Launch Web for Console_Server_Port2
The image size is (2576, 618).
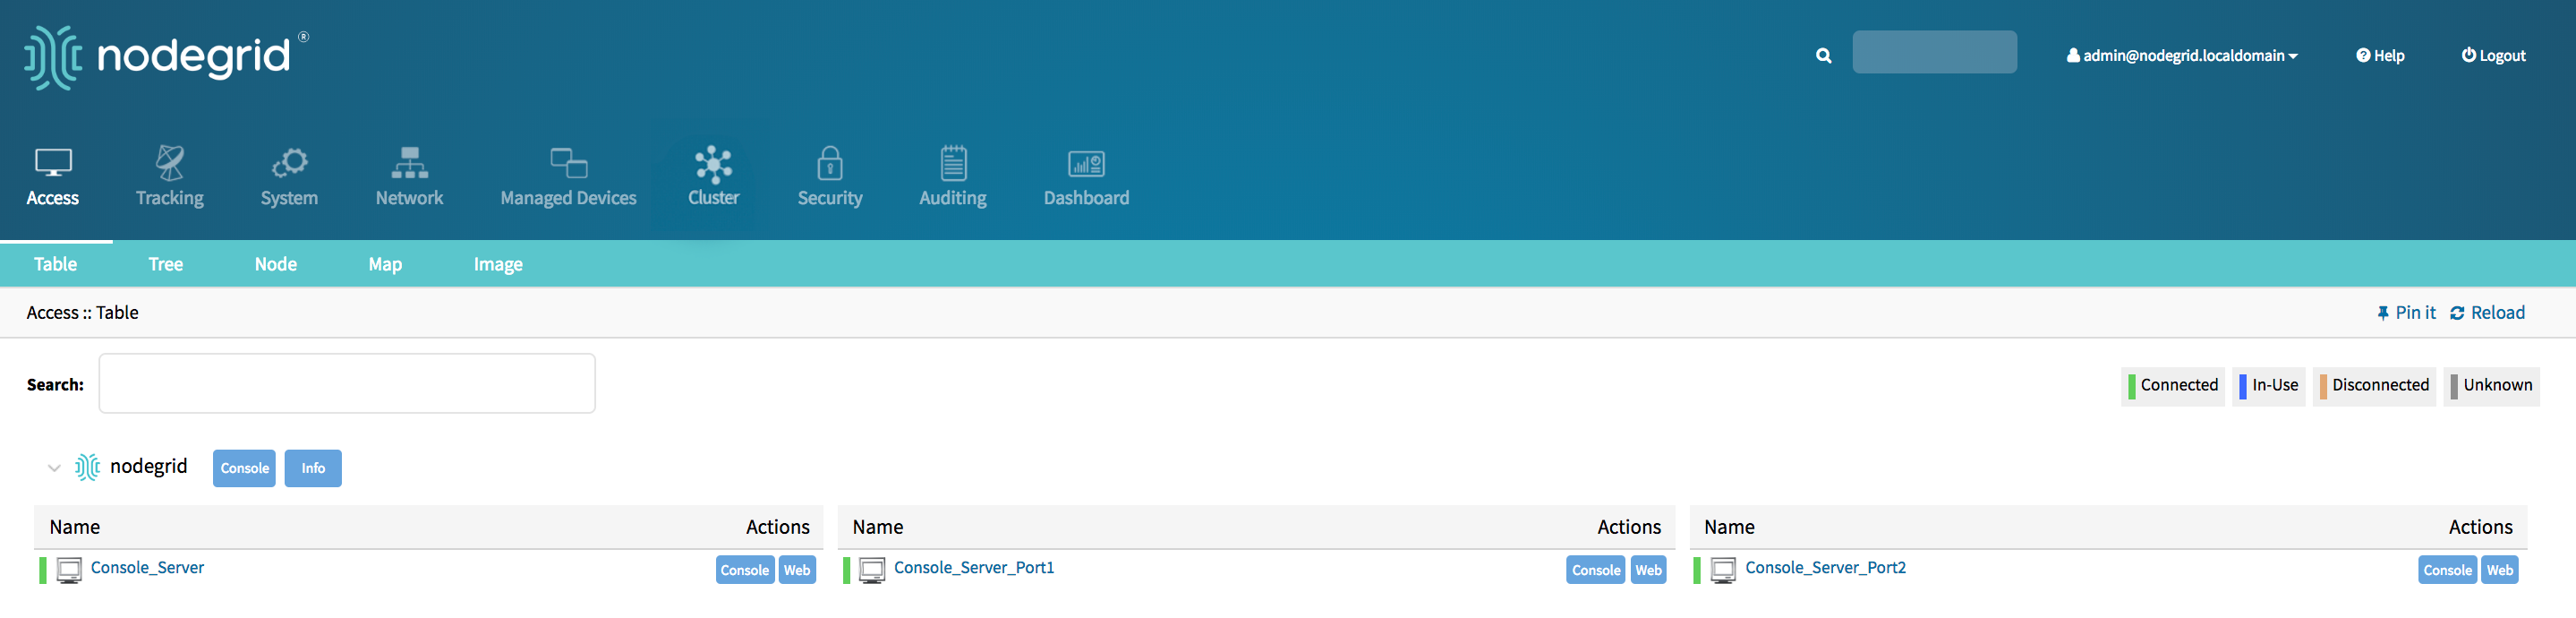click(x=2499, y=570)
